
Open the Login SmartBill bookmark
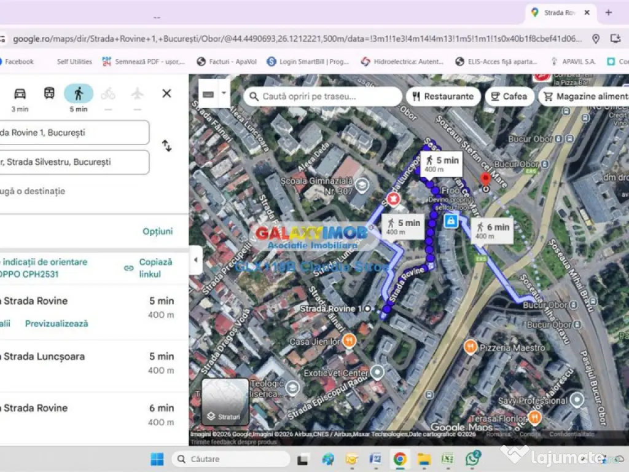click(308, 61)
